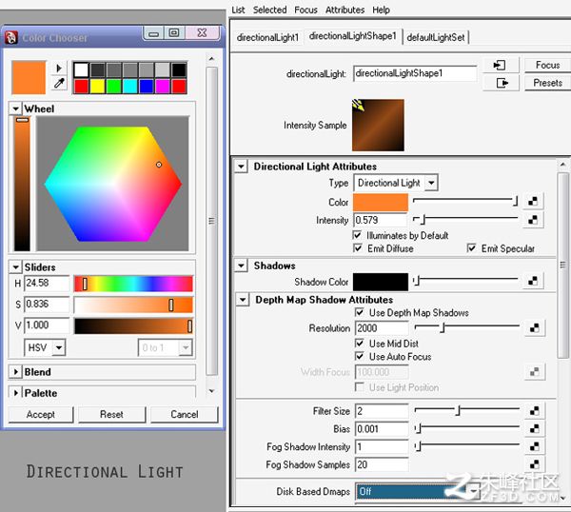Open map button for Fog Shadow Samples
The height and width of the screenshot is (512, 571).
534,464
